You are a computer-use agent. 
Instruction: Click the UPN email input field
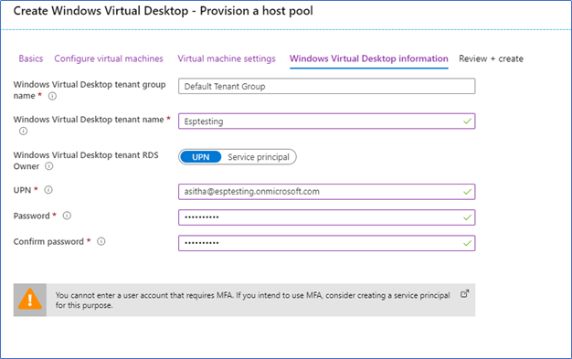327,192
